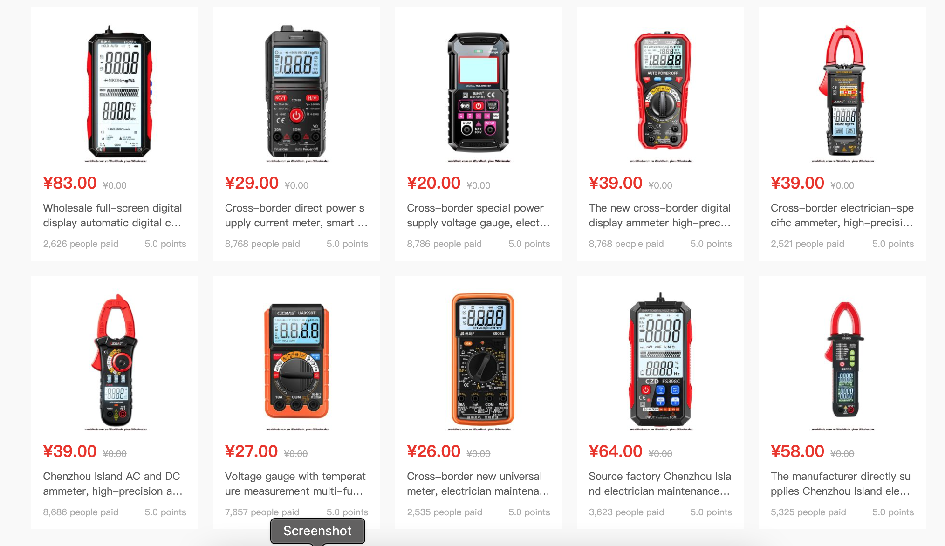The height and width of the screenshot is (546, 945).
Task: Open the red rotary-dial ammeter image
Action: (x=660, y=91)
